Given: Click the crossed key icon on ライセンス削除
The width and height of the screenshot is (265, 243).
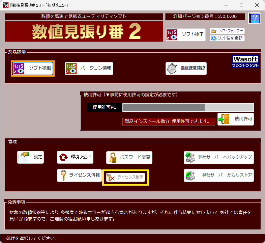Looking at the screenshot, I should (111, 177).
